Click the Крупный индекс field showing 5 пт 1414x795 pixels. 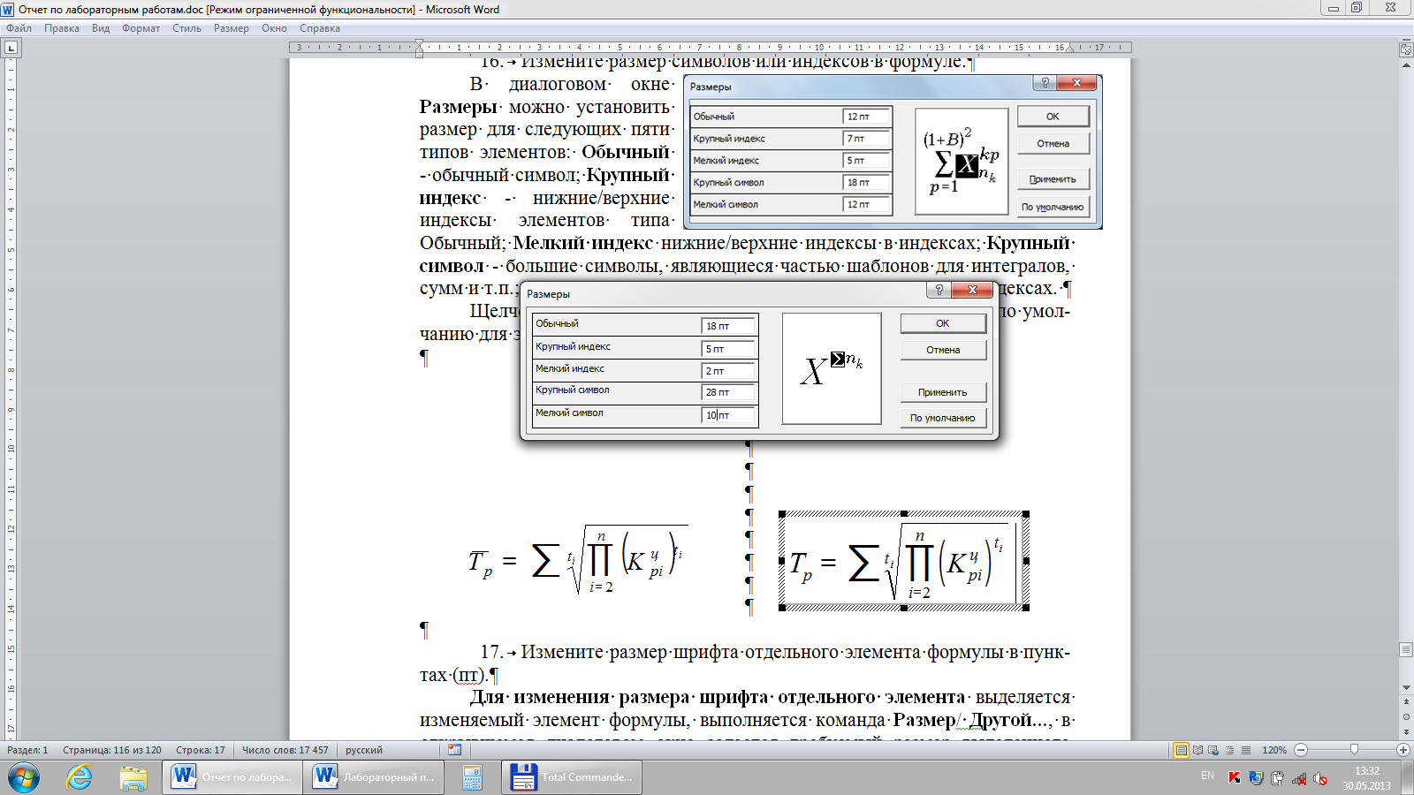point(729,349)
